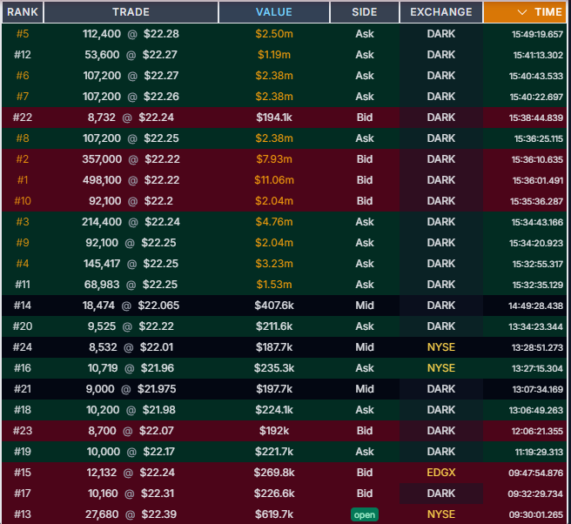This screenshot has width=571, height=524.
Task: Select trade 107,200 @ $22.25
Action: [x=131, y=138]
